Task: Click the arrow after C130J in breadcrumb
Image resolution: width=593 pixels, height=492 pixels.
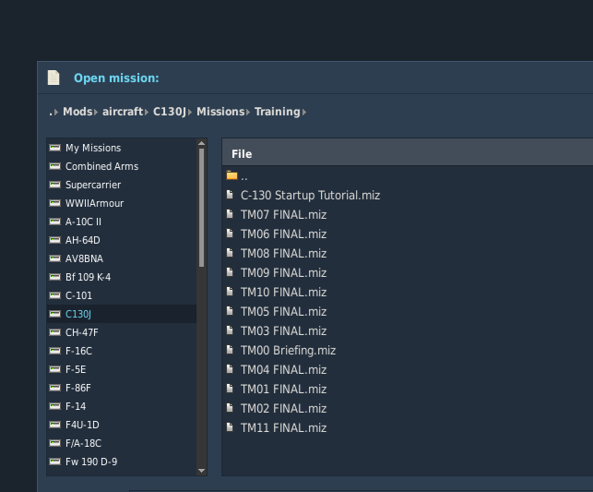Action: click(x=190, y=112)
